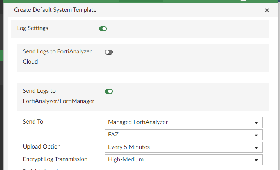Disable Send Logs to FortiAnalyzer/FortiManager toggle
The height and width of the screenshot is (170, 280).
pos(109,91)
